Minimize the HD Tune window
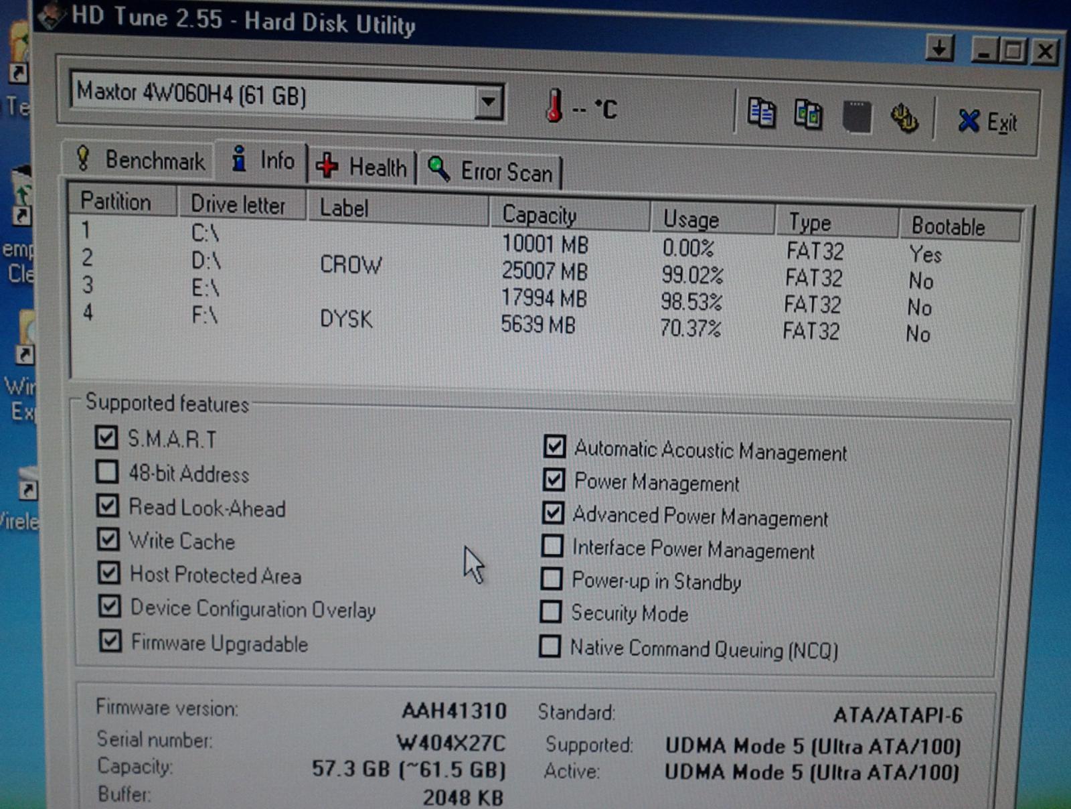Image resolution: width=1071 pixels, height=809 pixels. [x=984, y=50]
